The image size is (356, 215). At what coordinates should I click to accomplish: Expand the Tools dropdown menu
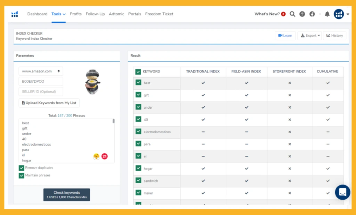[x=58, y=14]
